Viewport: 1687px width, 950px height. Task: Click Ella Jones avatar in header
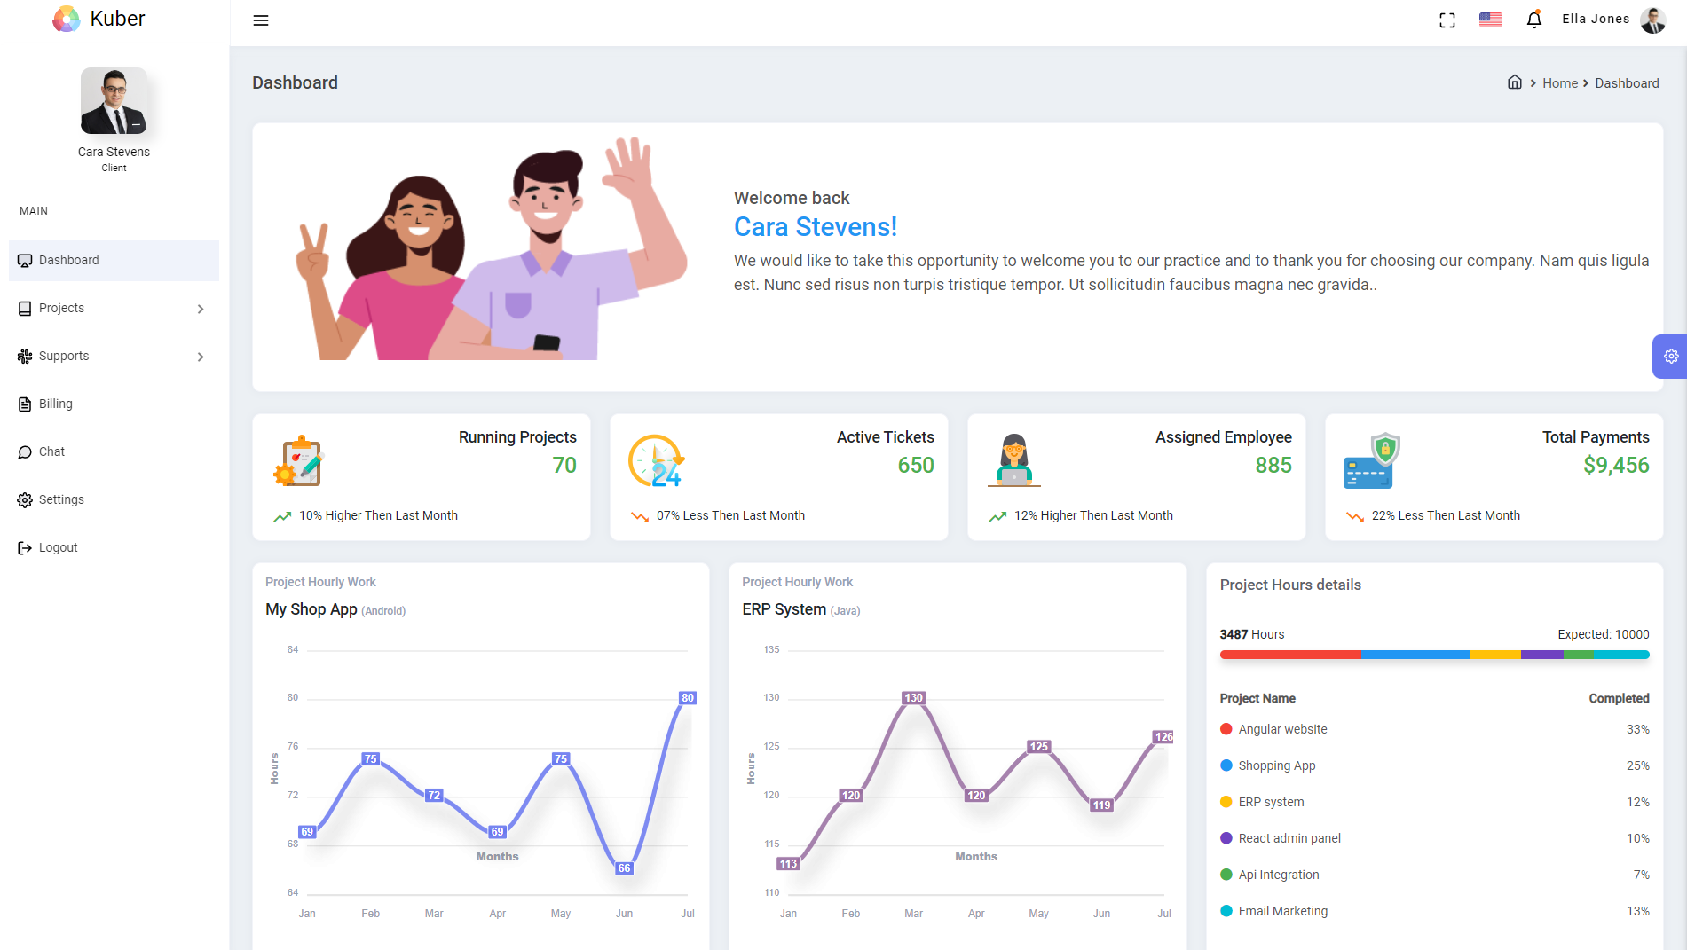(x=1652, y=20)
